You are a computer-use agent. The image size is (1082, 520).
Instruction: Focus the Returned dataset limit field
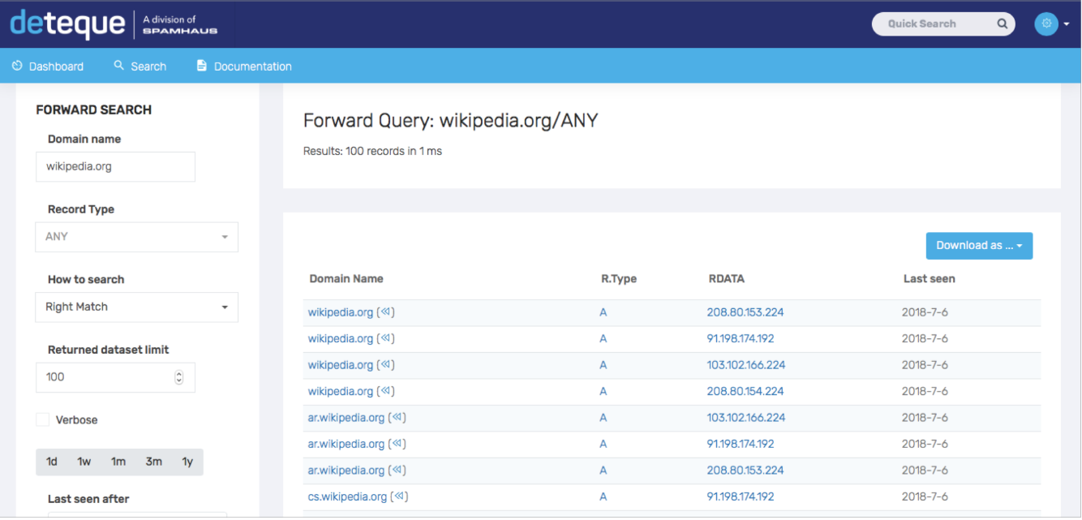point(116,377)
